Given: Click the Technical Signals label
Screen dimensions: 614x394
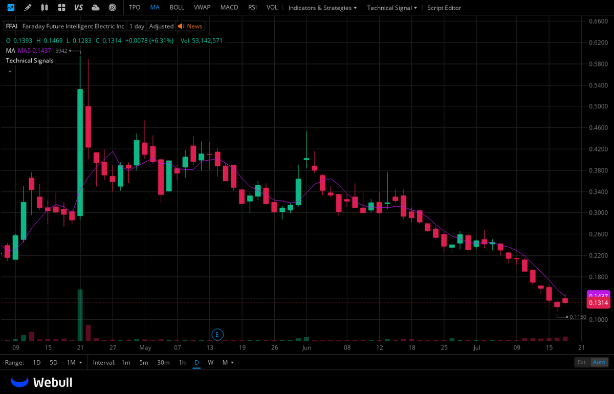Looking at the screenshot, I should (x=30, y=60).
